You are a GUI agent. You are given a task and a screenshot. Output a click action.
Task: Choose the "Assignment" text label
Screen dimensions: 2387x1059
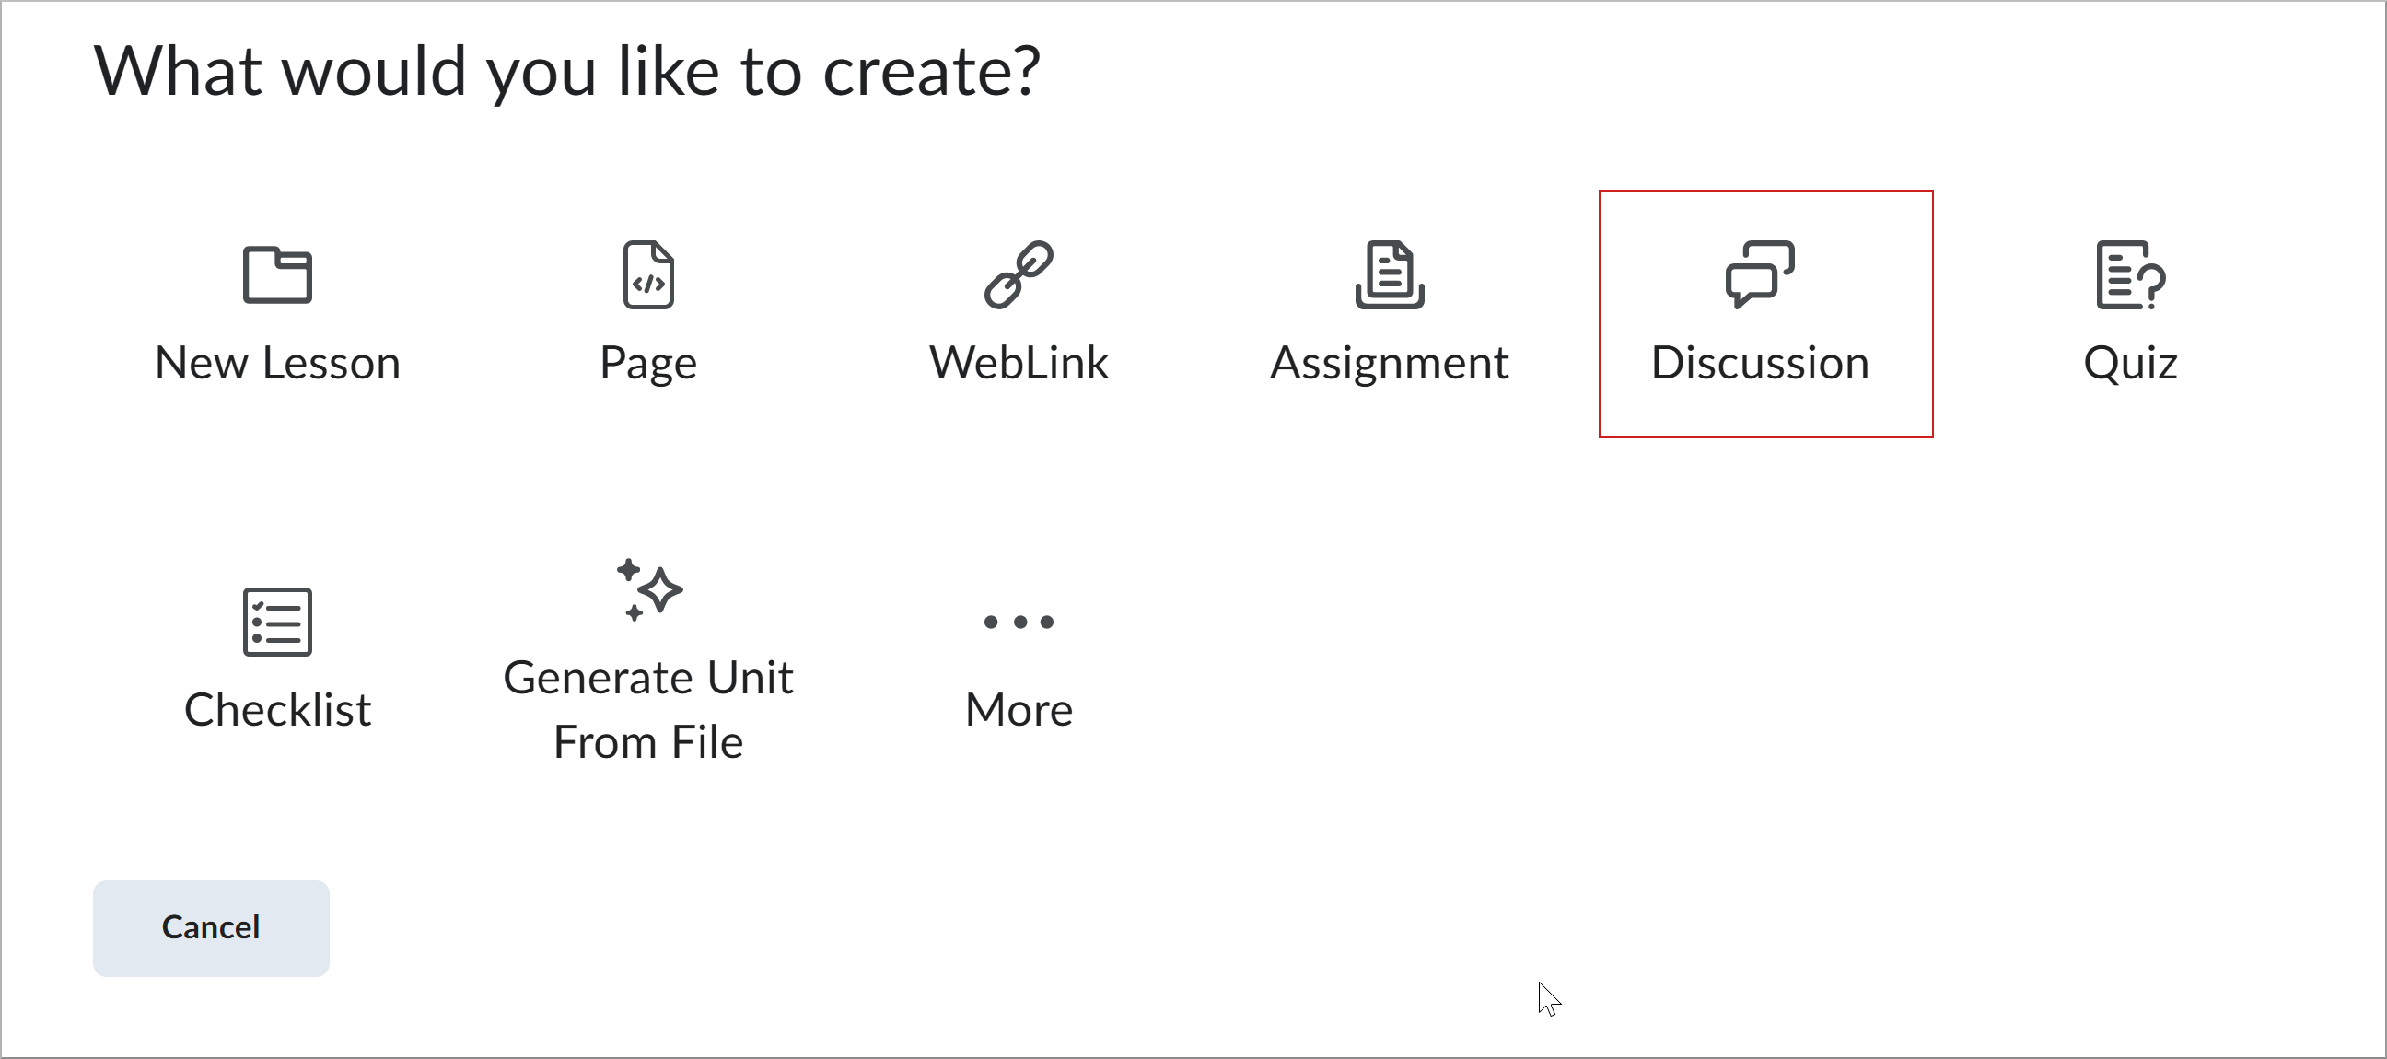pyautogui.click(x=1389, y=362)
